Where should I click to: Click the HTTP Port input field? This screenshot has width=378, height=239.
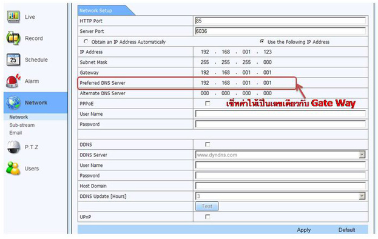pos(280,21)
